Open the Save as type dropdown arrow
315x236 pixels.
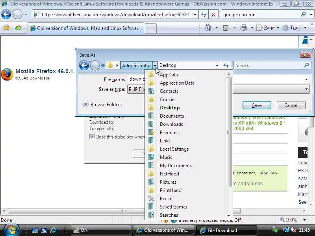click(306, 89)
